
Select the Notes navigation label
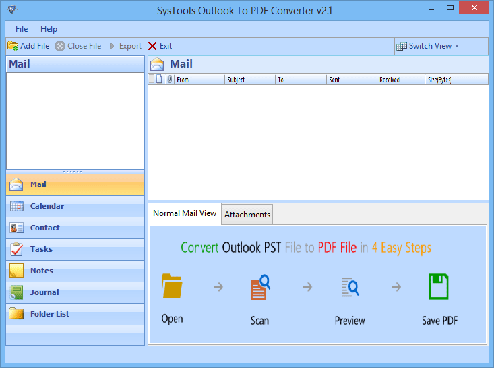click(42, 271)
